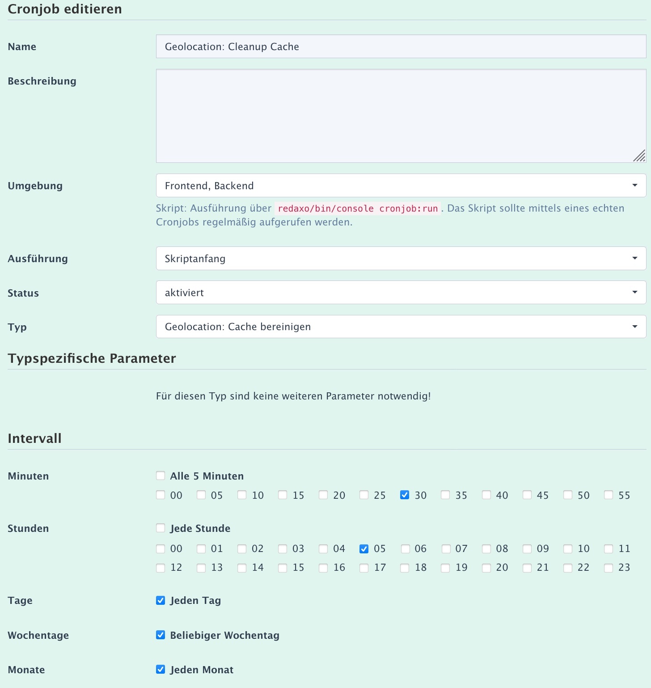Viewport: 651px width, 688px height.
Task: Click the redaxo/bin/console cronjob:run code snippet
Action: click(358, 208)
